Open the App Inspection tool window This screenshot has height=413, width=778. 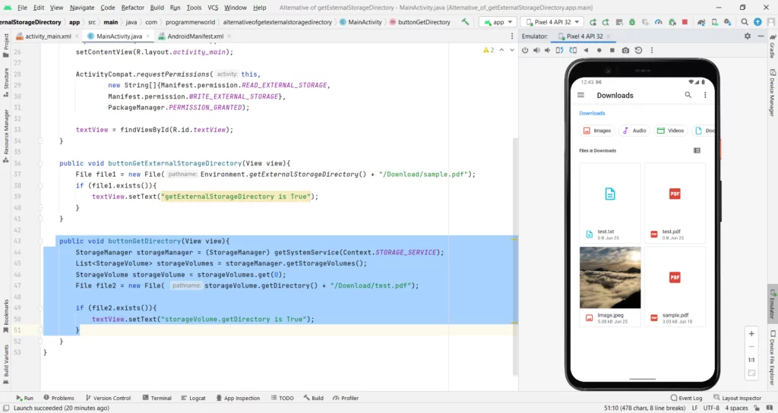pyautogui.click(x=238, y=398)
